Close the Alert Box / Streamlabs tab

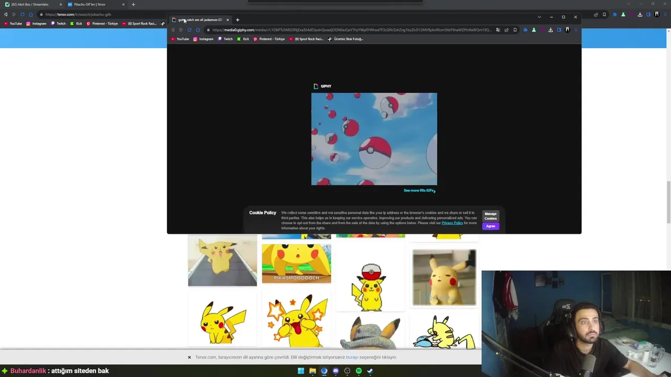[x=60, y=4]
